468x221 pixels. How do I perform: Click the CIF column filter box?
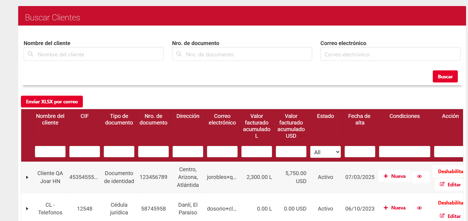pyautogui.click(x=85, y=152)
